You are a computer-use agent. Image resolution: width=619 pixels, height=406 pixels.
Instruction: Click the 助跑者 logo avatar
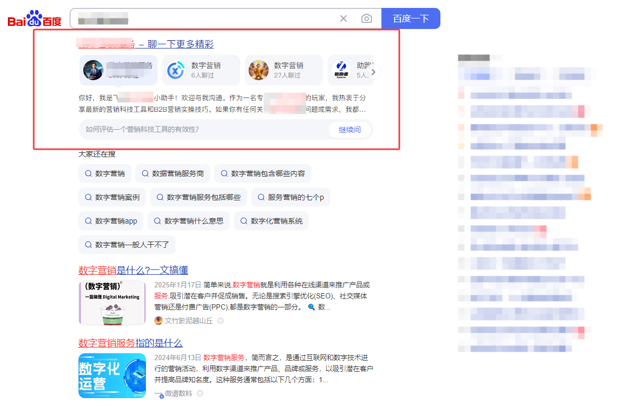341,70
